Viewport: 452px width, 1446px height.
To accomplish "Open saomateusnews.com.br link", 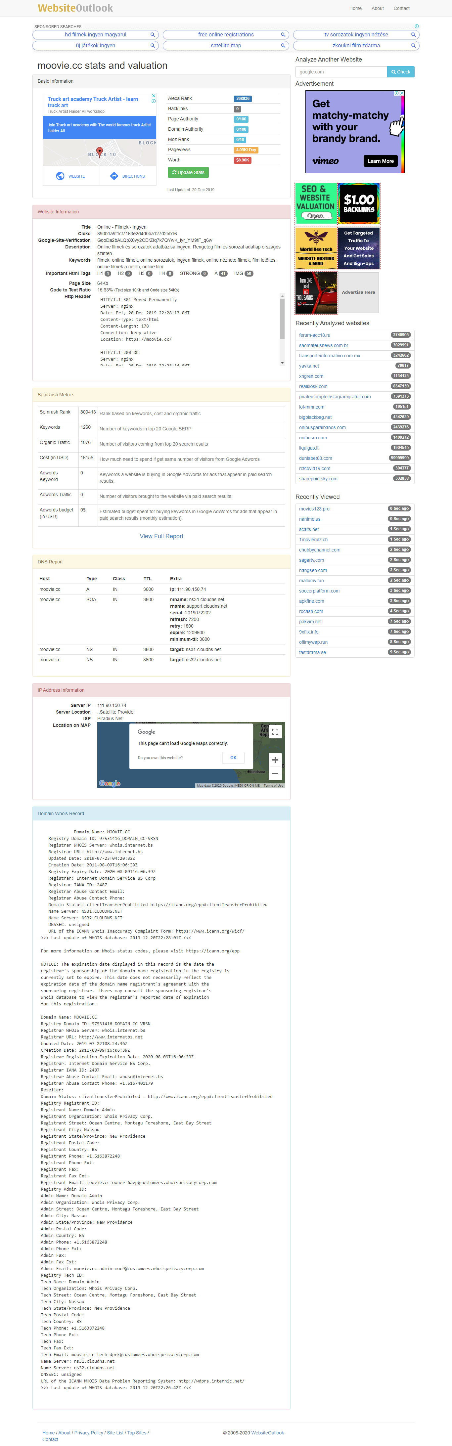I will [x=323, y=345].
